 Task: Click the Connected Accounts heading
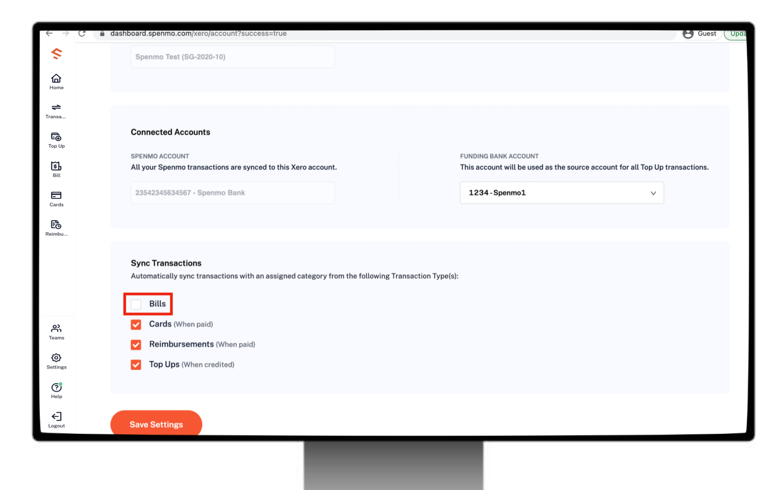pos(170,132)
